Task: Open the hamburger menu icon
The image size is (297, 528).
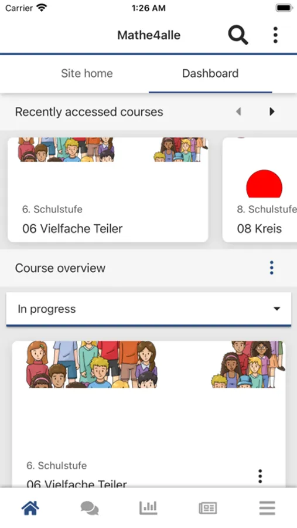Action: coord(267,508)
